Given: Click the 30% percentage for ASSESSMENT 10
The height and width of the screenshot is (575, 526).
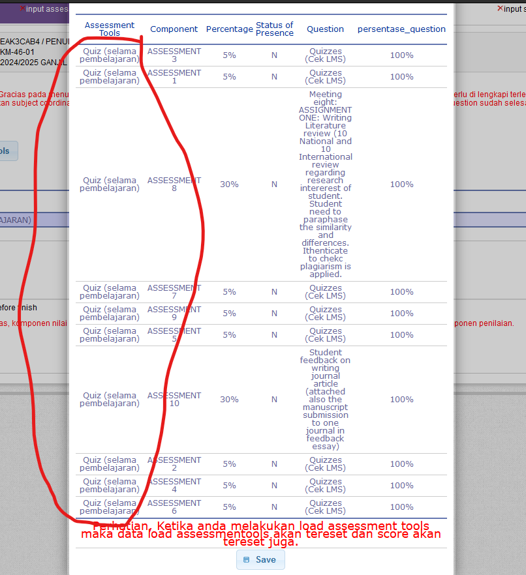Looking at the screenshot, I should point(229,400).
